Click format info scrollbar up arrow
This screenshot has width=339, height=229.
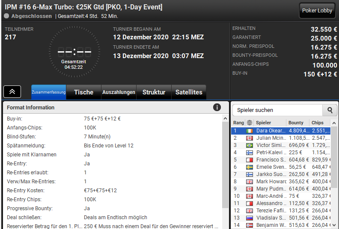click(225, 118)
